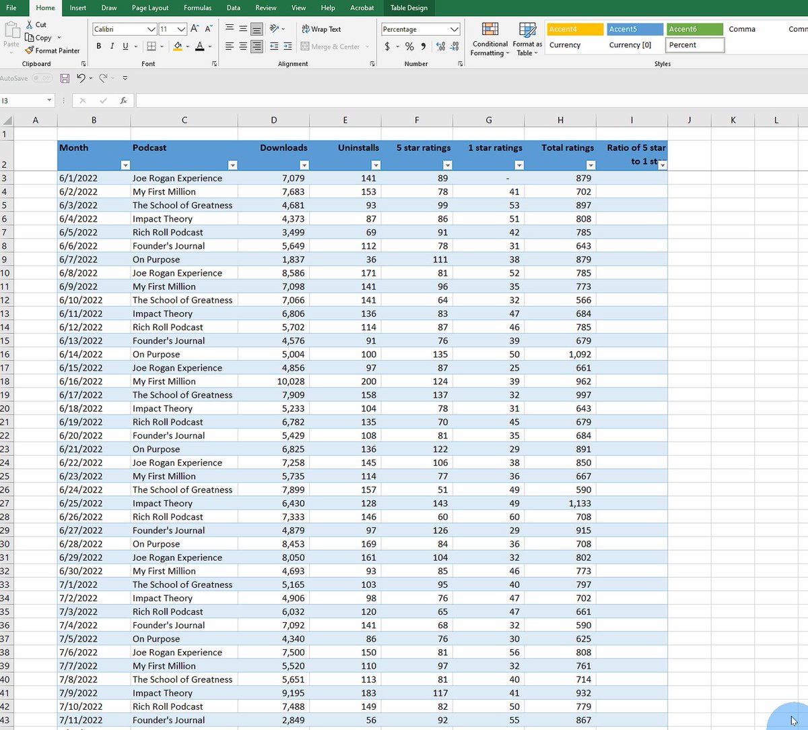Toggle Bold formatting
The width and height of the screenshot is (808, 730).
pos(99,46)
